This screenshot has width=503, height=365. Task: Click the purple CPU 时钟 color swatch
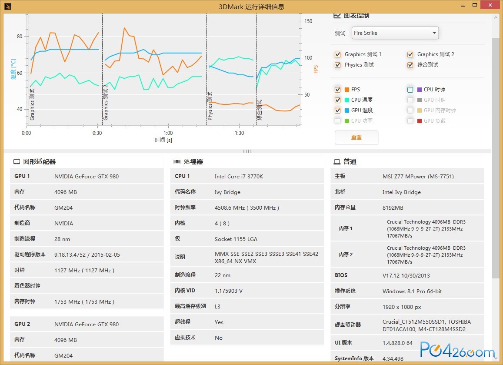(419, 90)
